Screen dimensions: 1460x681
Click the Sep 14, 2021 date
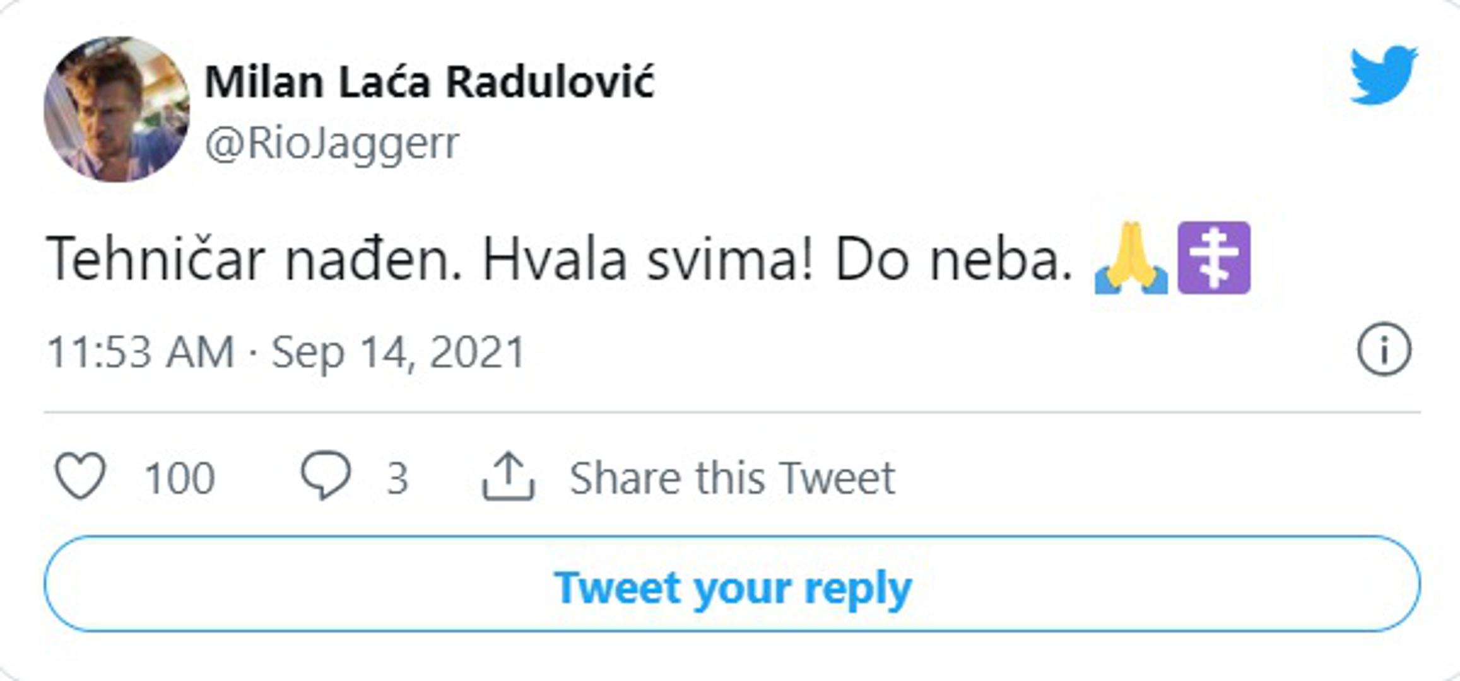click(x=398, y=352)
